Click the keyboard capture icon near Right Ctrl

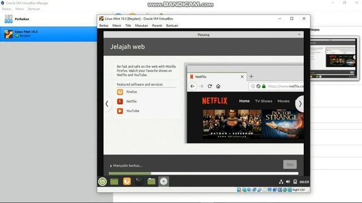(x=290, y=190)
